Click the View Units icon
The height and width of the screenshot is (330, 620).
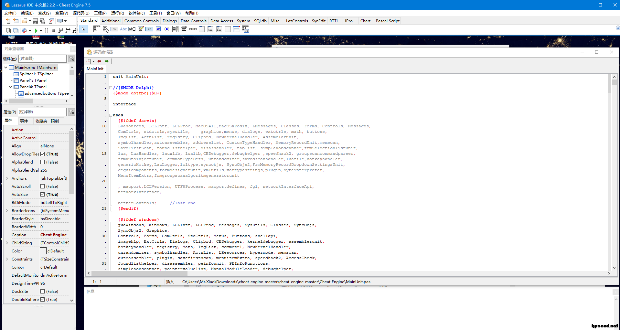(x=8, y=31)
